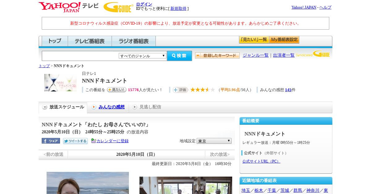Click the 「見たい!」一覧 button

click(254, 40)
